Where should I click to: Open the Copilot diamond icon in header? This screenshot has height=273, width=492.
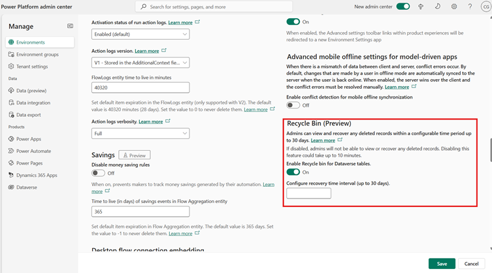click(421, 7)
